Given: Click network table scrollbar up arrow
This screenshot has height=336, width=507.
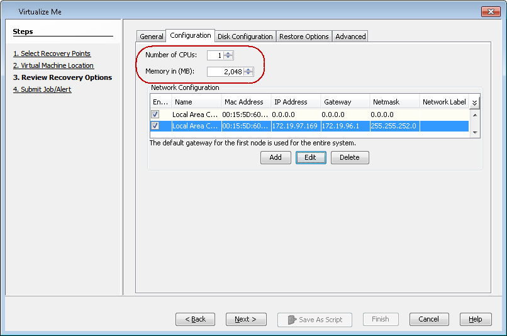Looking at the screenshot, I should pos(475,115).
